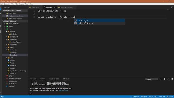Collapse the LESSON16-CALL-API project section
This screenshot has width=174, height=98.
3,21
